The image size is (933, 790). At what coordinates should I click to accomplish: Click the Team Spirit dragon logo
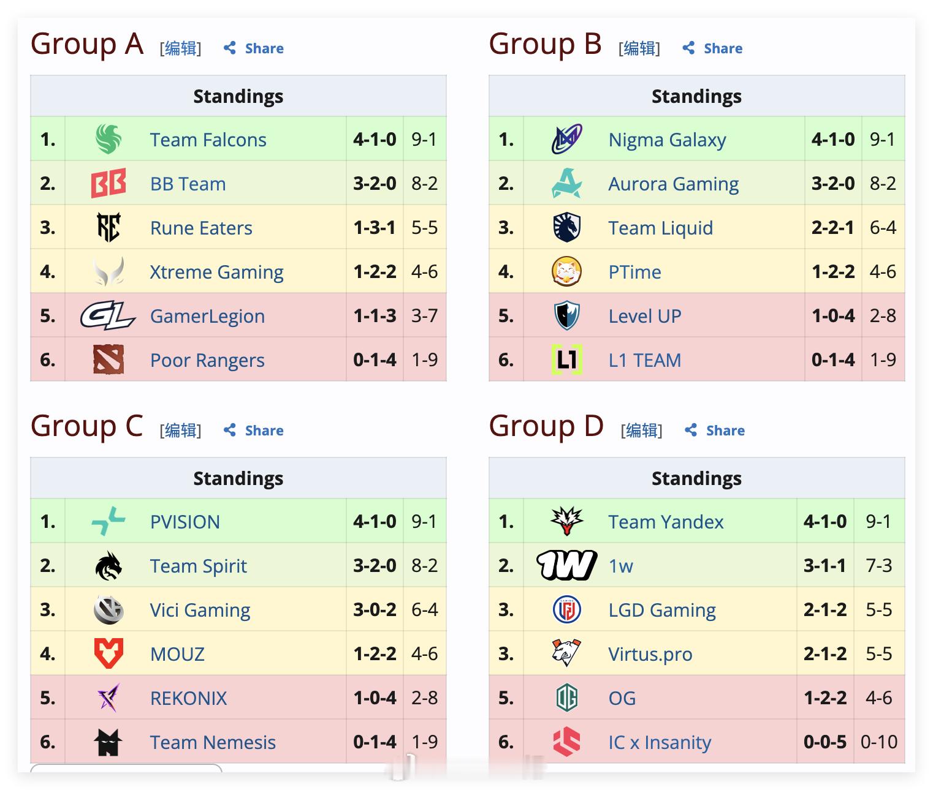tap(109, 565)
